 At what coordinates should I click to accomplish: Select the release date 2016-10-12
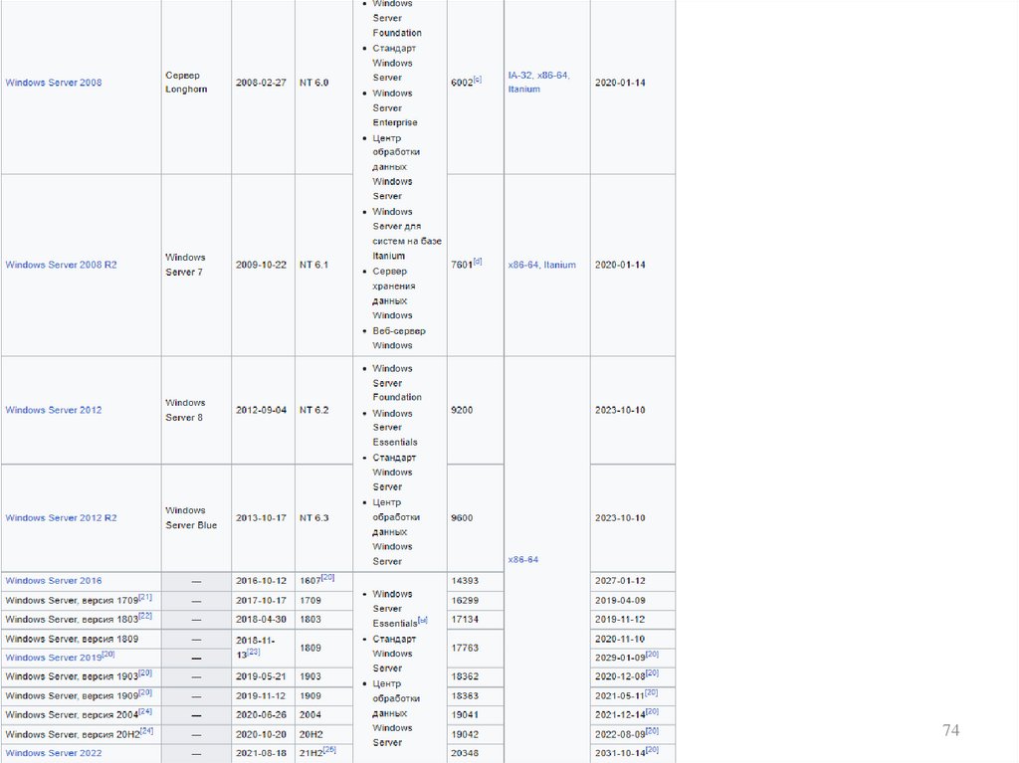[262, 581]
